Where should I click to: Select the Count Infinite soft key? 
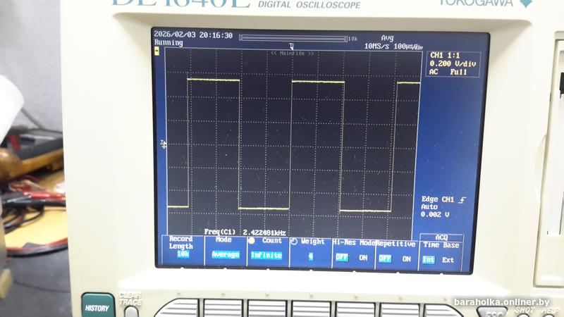point(268,251)
